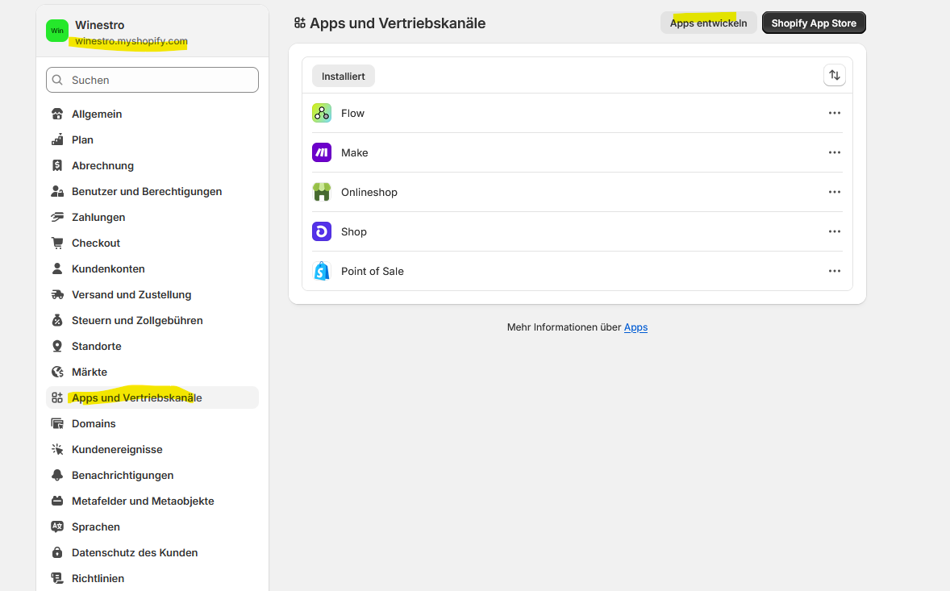
Task: Click the purple Make app icon
Action: click(322, 152)
